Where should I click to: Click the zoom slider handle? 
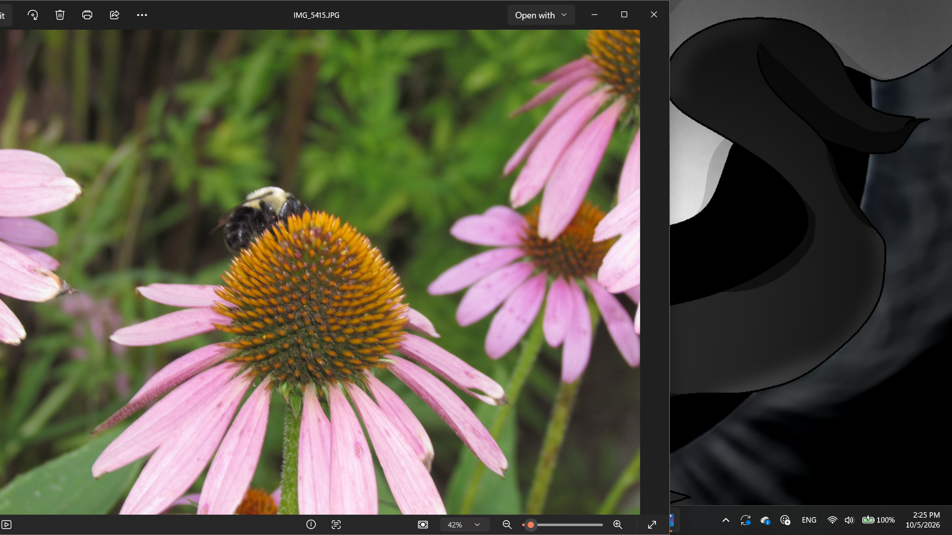coord(531,525)
